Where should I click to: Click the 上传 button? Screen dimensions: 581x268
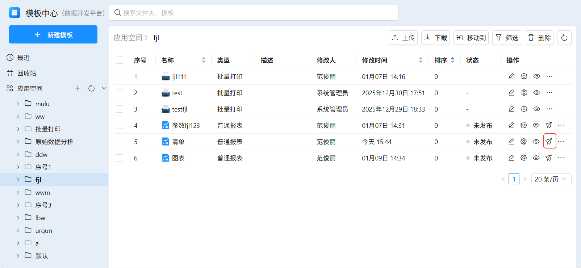tap(403, 38)
